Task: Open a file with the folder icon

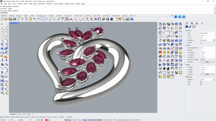Action: pyautogui.click(x=6, y=19)
